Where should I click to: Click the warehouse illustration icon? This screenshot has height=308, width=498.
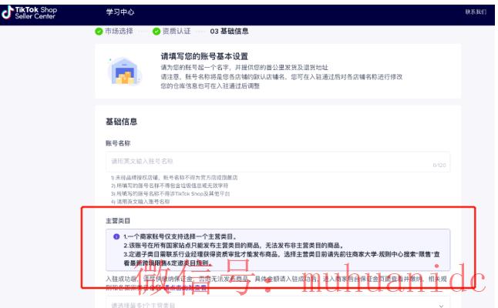(124, 71)
